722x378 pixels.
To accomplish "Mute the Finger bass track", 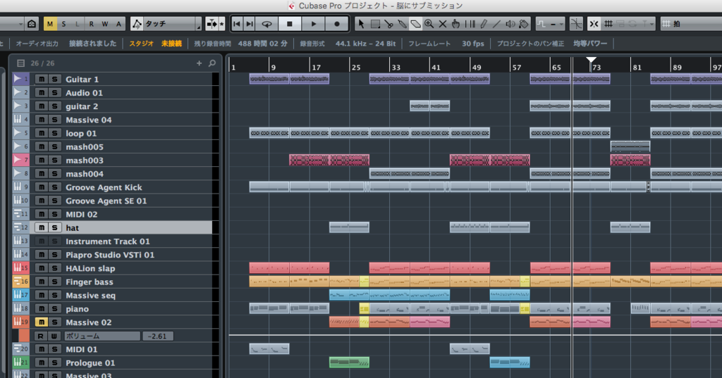I will [x=42, y=282].
